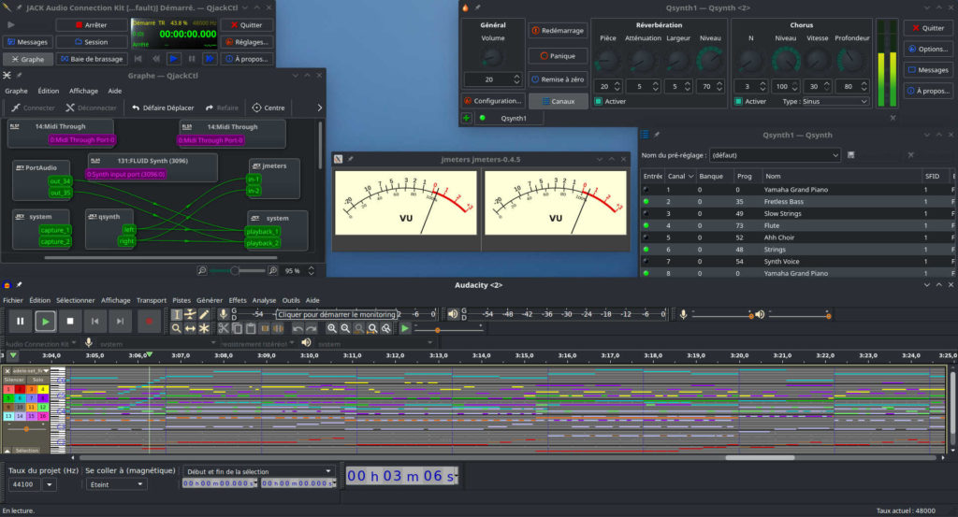Click the Paste clipboard icon in Audacity
Image resolution: width=958 pixels, height=517 pixels.
[251, 329]
